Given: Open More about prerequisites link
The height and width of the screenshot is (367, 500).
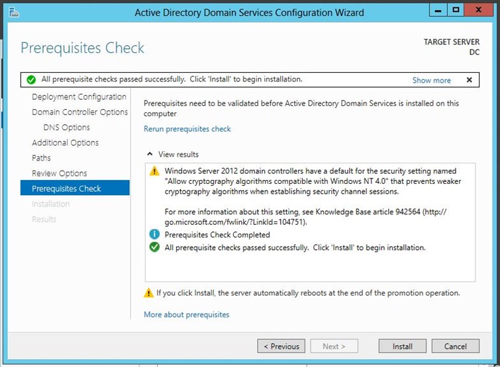Looking at the screenshot, I should pos(187,315).
